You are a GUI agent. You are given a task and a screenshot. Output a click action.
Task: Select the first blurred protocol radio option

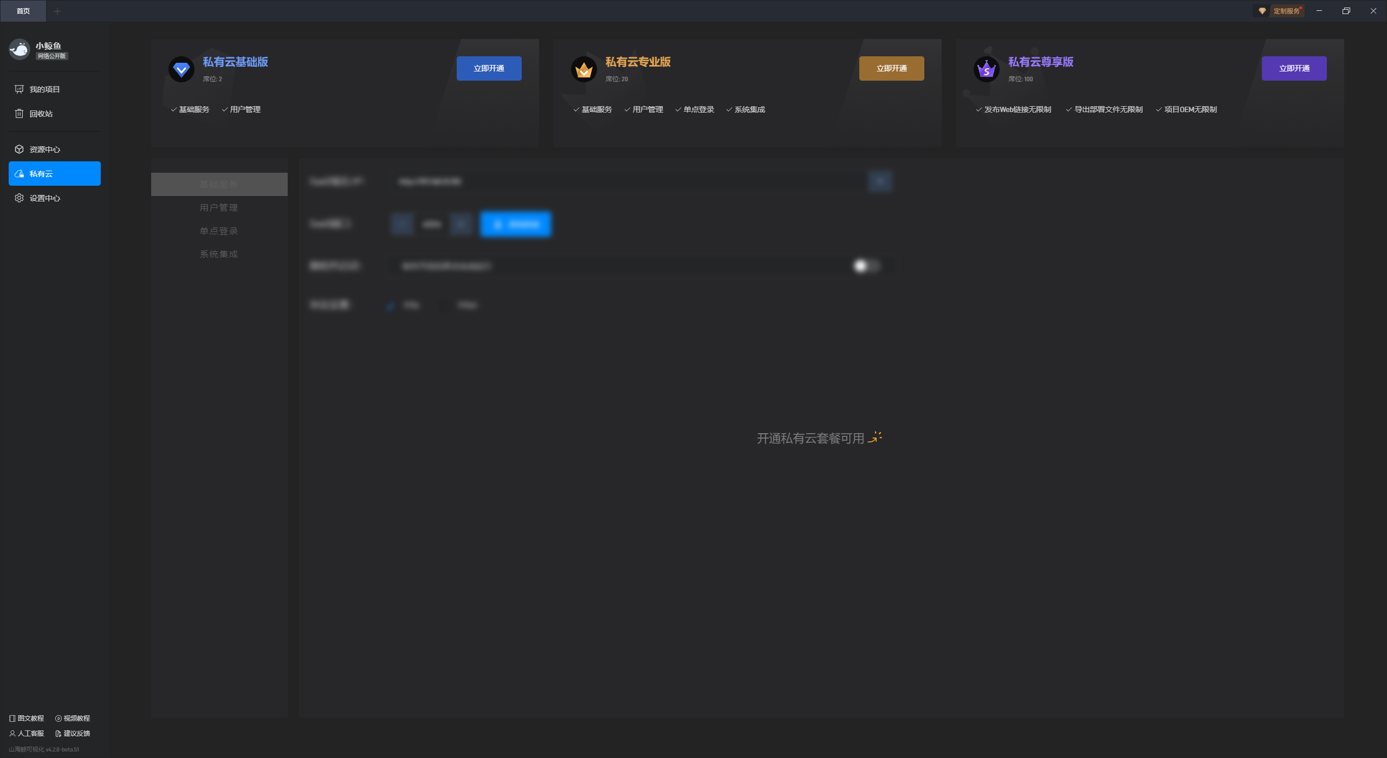point(391,305)
